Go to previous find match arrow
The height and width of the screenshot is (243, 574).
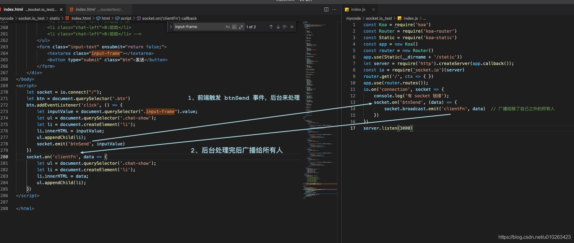[271, 27]
